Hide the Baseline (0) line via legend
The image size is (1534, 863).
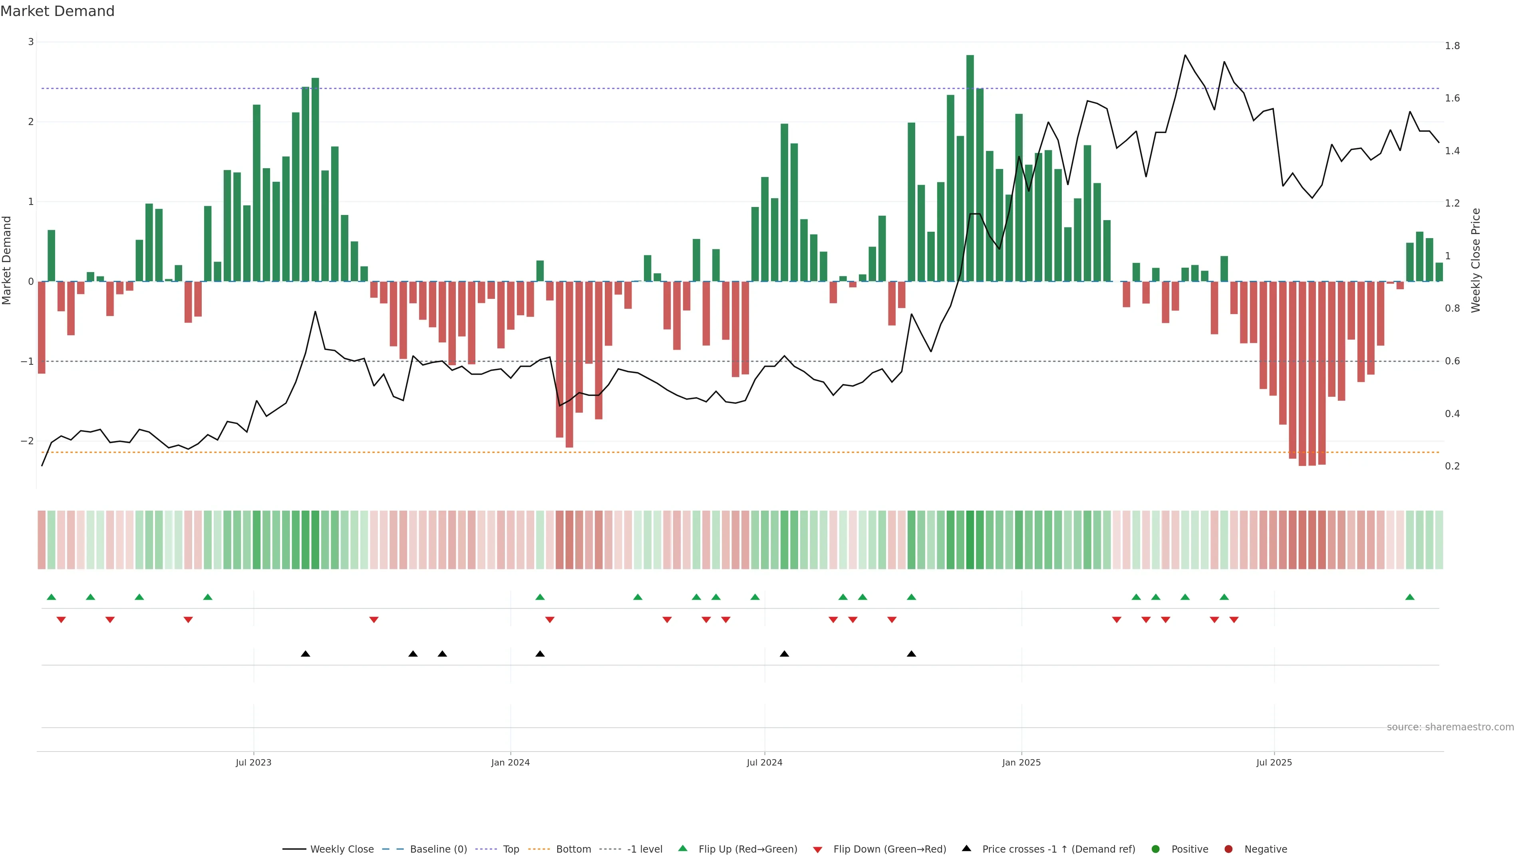coord(438,849)
